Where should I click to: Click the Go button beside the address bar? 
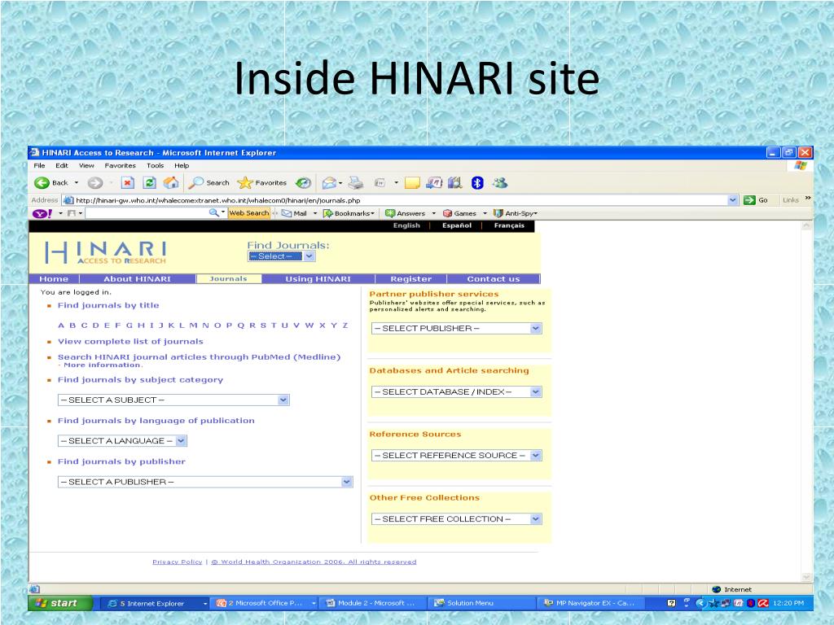click(x=757, y=200)
